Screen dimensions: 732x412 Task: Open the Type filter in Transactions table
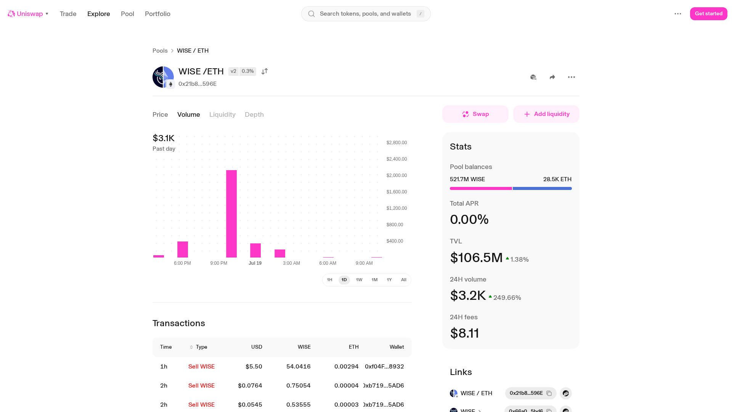click(198, 347)
